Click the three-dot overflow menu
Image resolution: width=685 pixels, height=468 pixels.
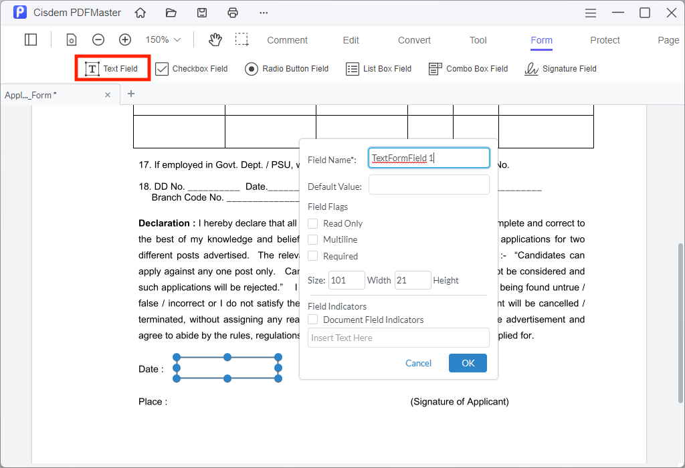pos(263,13)
